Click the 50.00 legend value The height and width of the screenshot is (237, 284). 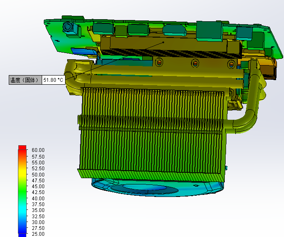point(38,174)
